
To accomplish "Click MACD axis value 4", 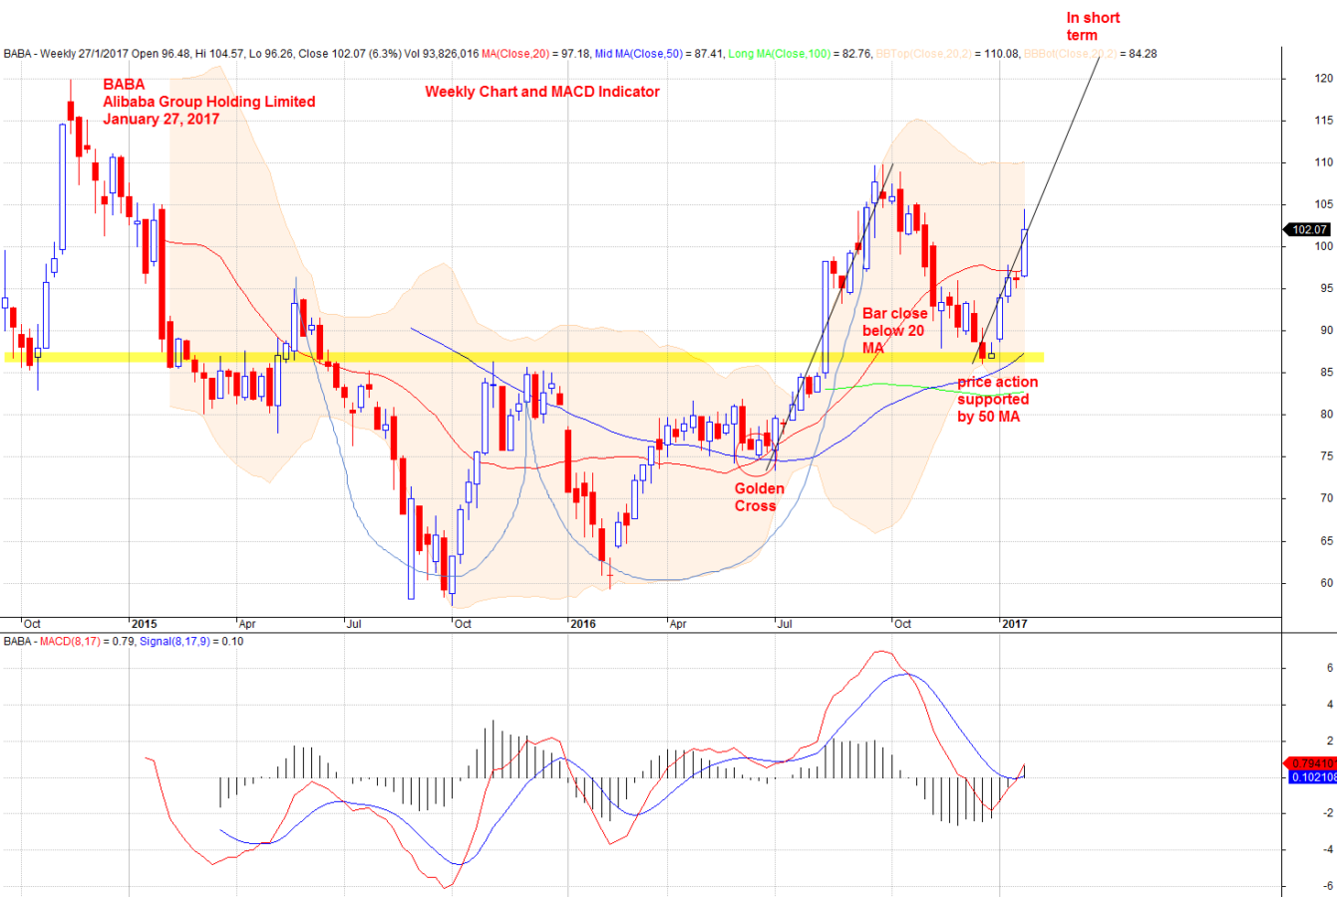I will click(x=1330, y=705).
